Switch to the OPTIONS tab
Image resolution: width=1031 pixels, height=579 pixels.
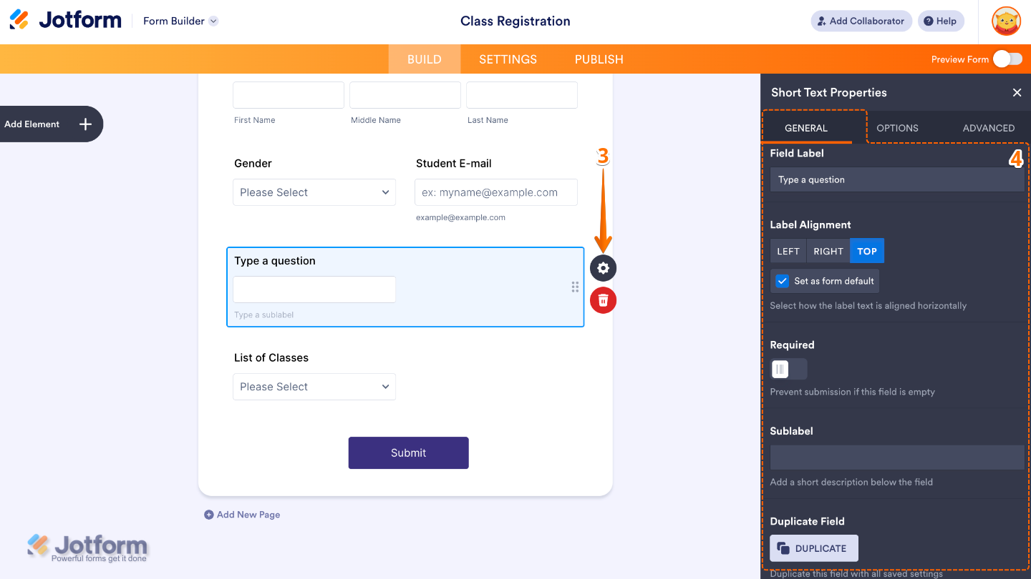pyautogui.click(x=897, y=128)
